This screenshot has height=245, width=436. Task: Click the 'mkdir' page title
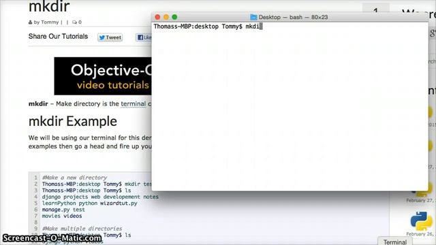click(49, 7)
